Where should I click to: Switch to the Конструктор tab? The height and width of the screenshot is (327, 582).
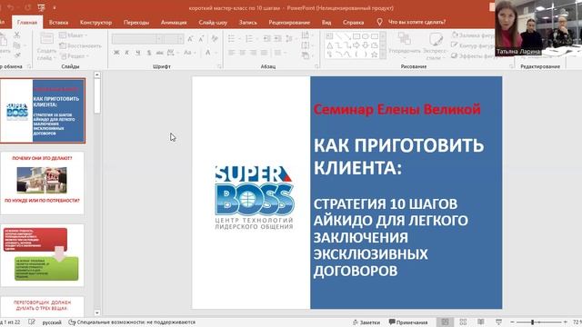[x=95, y=22]
